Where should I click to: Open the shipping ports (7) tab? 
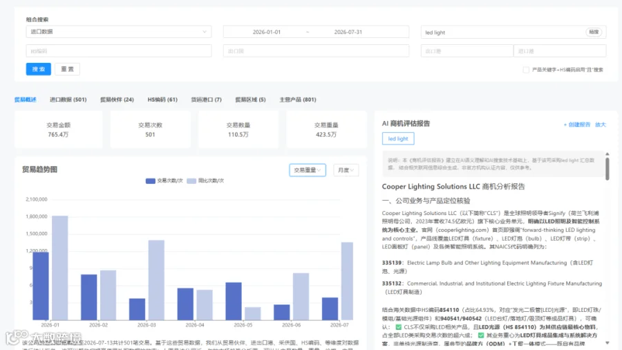pos(206,100)
